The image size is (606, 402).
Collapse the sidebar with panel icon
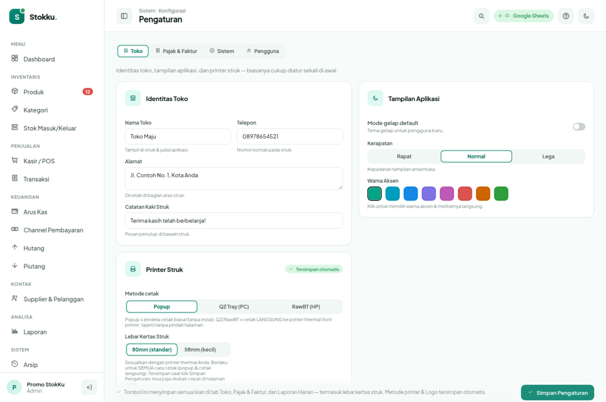pyautogui.click(x=124, y=16)
